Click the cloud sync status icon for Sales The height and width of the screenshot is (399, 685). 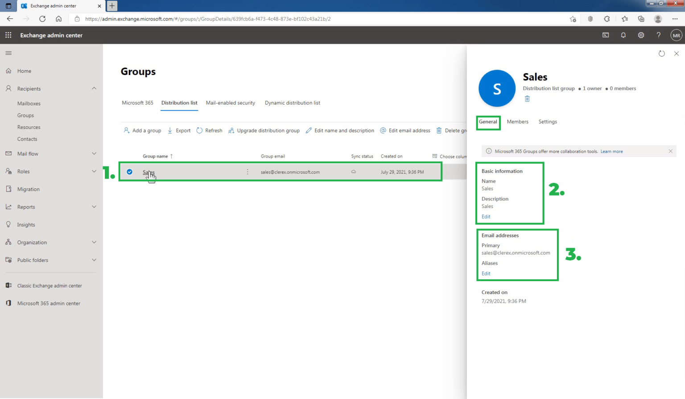coord(353,172)
